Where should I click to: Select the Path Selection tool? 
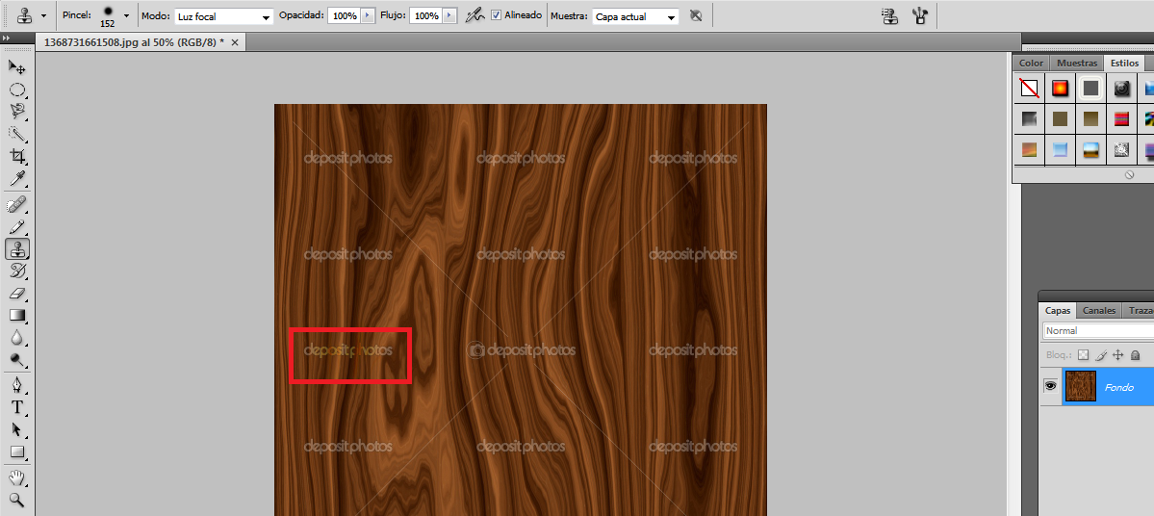[x=17, y=430]
